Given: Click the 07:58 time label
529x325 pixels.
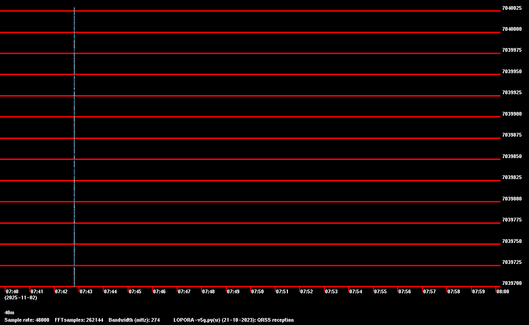Looking at the screenshot, I should click(453, 291).
